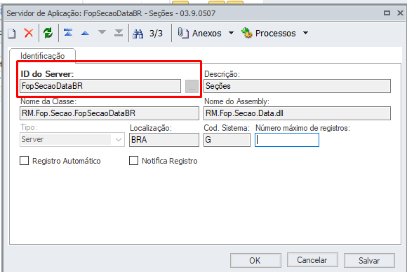Go to next record down arrow
Viewport: 407px width, 272px height.
click(102, 33)
